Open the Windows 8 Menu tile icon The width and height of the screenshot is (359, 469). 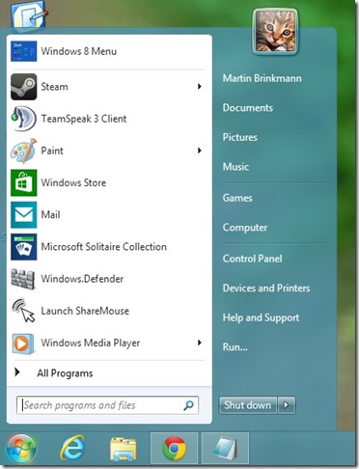[23, 51]
